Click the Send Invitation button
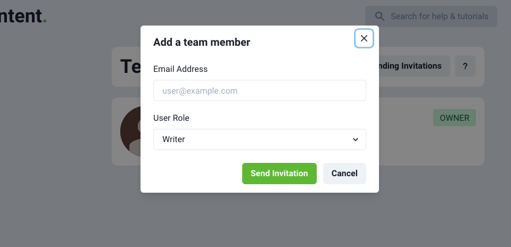The height and width of the screenshot is (247, 511). (279, 174)
